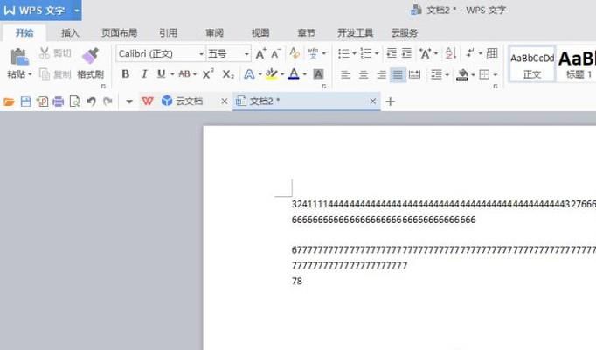Toggle bold formatting
596x350 pixels.
(126, 74)
